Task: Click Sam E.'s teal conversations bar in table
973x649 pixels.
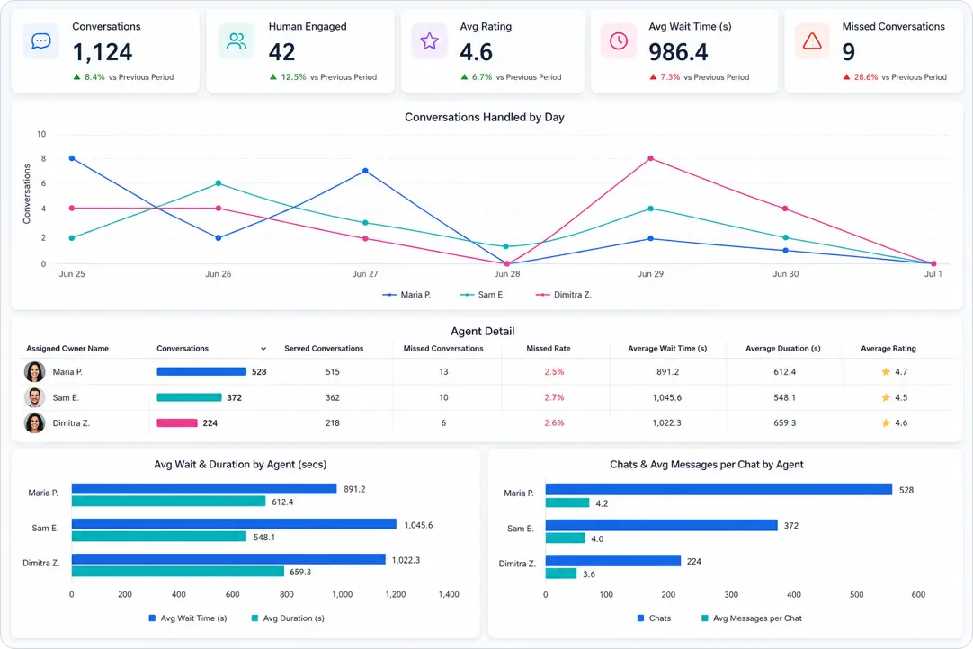Action: coord(189,397)
